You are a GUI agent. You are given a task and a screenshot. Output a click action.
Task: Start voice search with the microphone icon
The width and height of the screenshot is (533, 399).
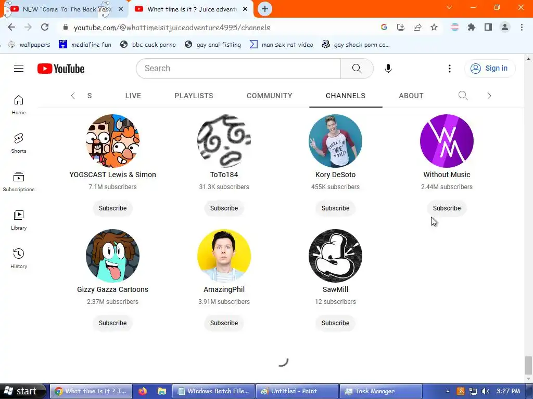(x=388, y=68)
